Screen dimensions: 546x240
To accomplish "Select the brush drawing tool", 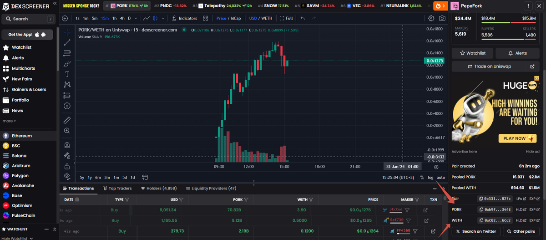I will (67, 63).
